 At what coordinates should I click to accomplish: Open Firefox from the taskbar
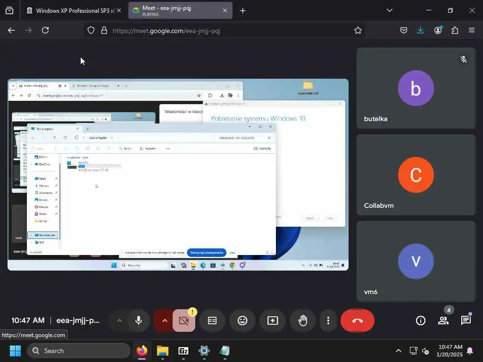tap(142, 351)
